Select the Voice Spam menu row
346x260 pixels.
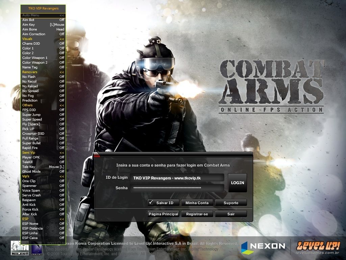[x=43, y=191]
